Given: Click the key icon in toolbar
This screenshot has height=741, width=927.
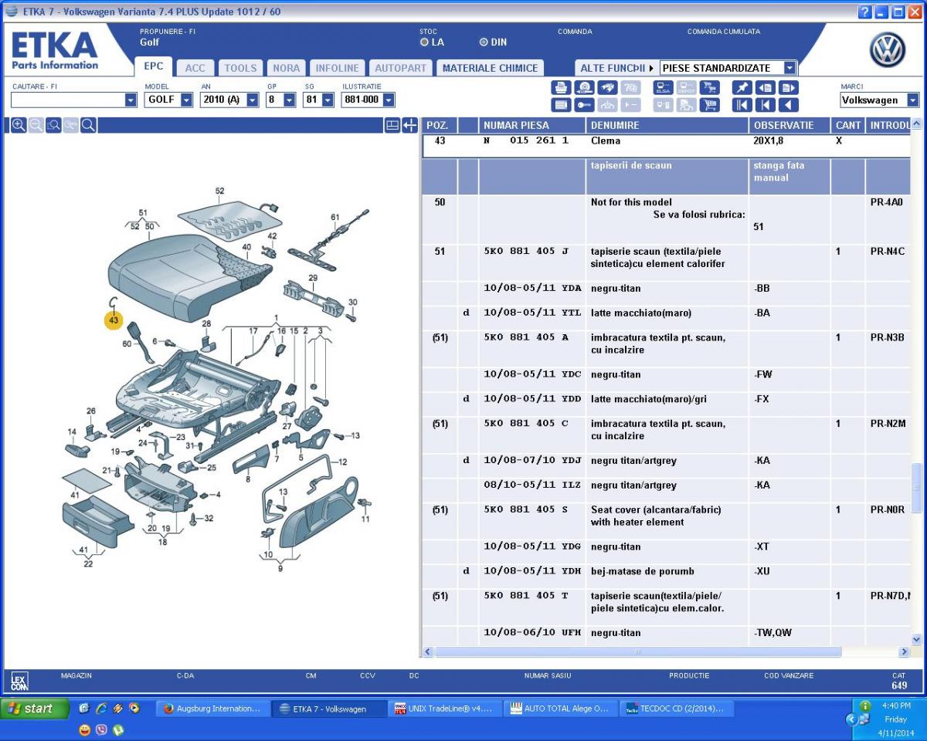Looking at the screenshot, I should coord(585,106).
